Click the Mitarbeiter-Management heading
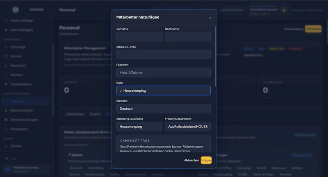This screenshot has width=328, height=177. click(x=85, y=48)
